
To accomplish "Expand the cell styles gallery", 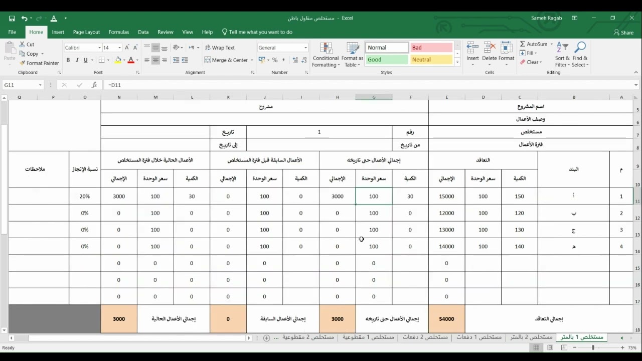I will [457, 62].
